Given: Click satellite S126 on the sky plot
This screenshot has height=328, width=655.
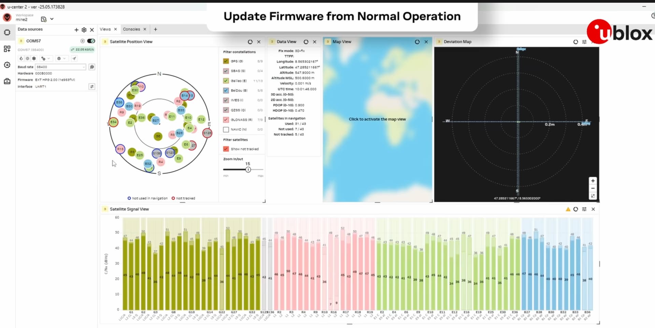Looking at the screenshot, I should (207, 133).
